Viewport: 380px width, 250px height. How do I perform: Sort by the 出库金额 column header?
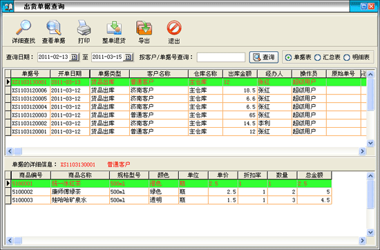[x=240, y=74]
